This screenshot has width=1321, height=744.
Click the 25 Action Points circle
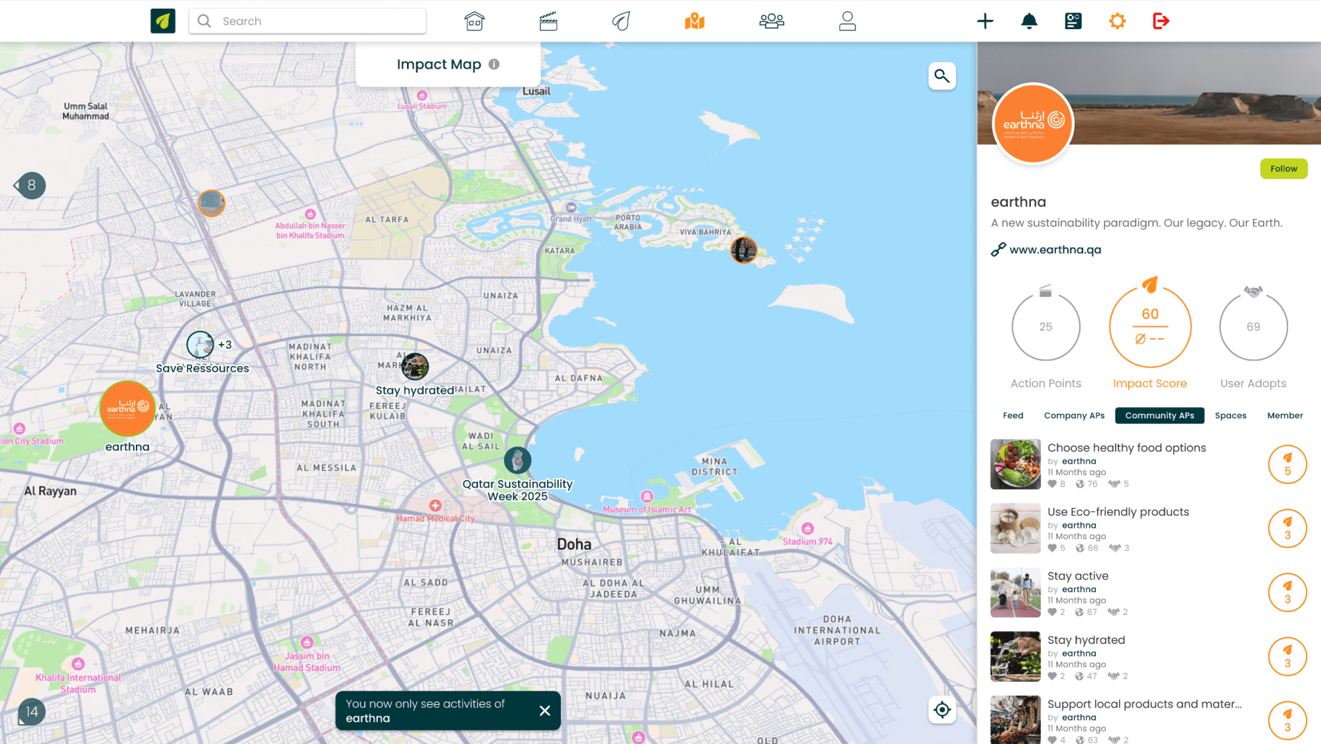click(1046, 327)
